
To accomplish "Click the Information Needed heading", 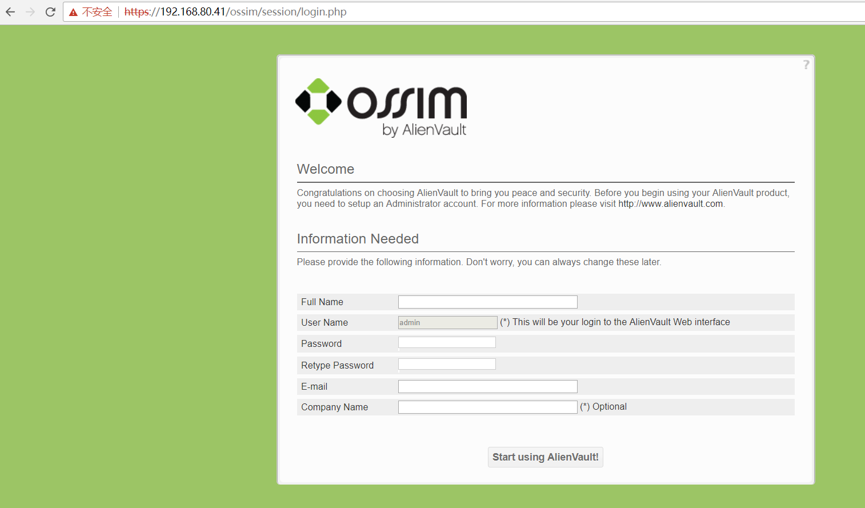I will pos(358,239).
